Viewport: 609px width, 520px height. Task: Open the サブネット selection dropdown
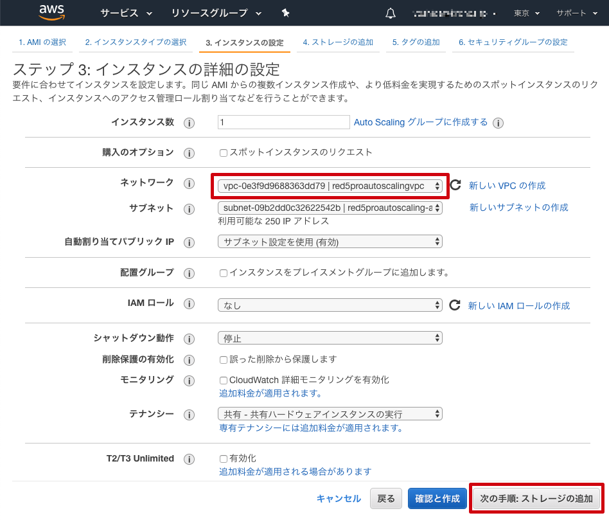(330, 208)
